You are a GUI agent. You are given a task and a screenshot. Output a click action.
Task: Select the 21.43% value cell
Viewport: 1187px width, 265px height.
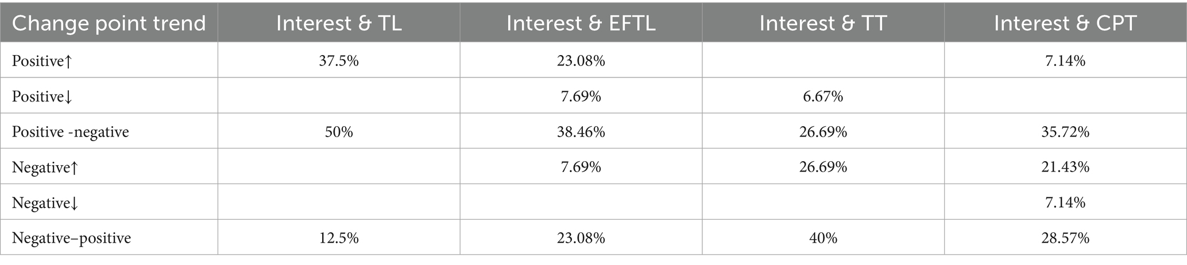click(x=1065, y=167)
